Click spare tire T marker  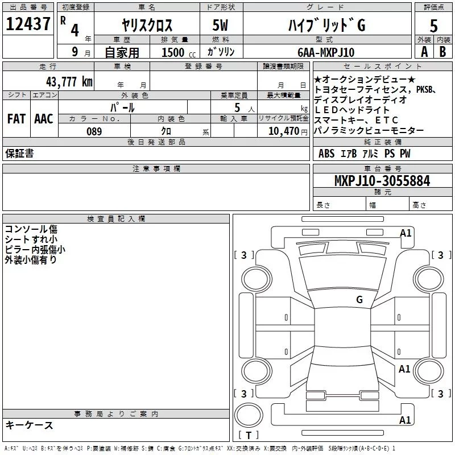(249, 436)
